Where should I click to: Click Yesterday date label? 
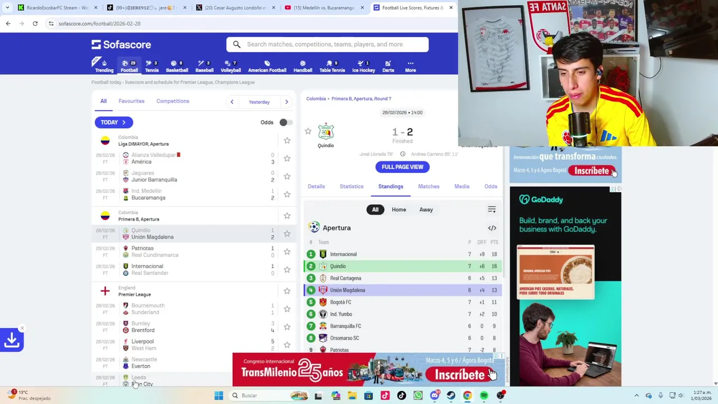[x=259, y=102]
